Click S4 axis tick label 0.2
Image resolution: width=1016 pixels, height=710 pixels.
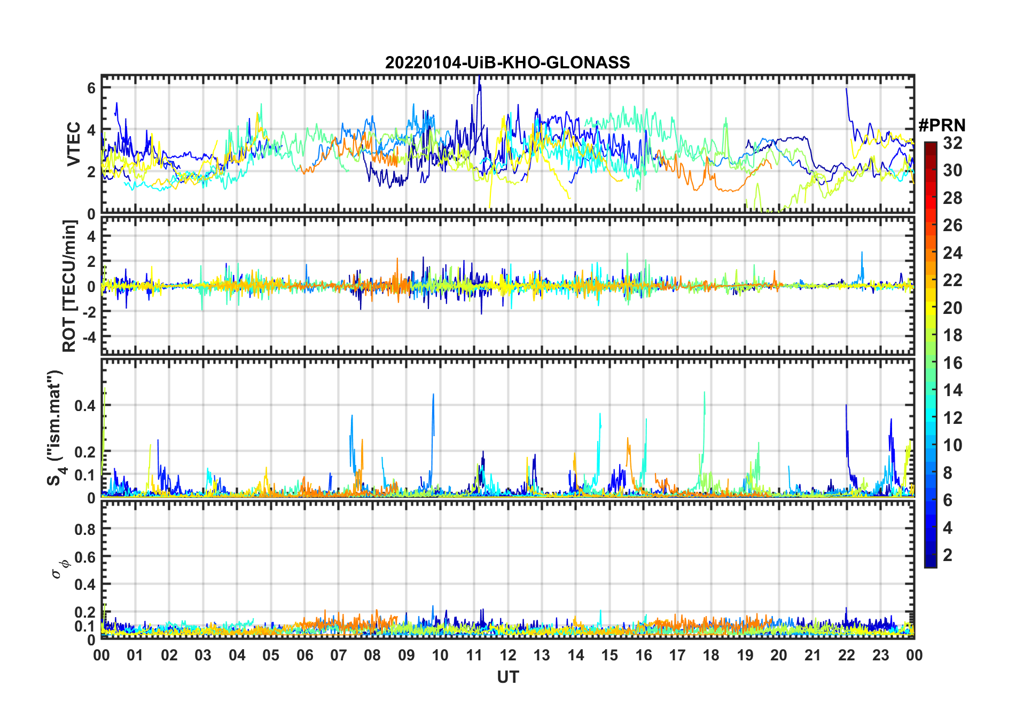click(85, 452)
